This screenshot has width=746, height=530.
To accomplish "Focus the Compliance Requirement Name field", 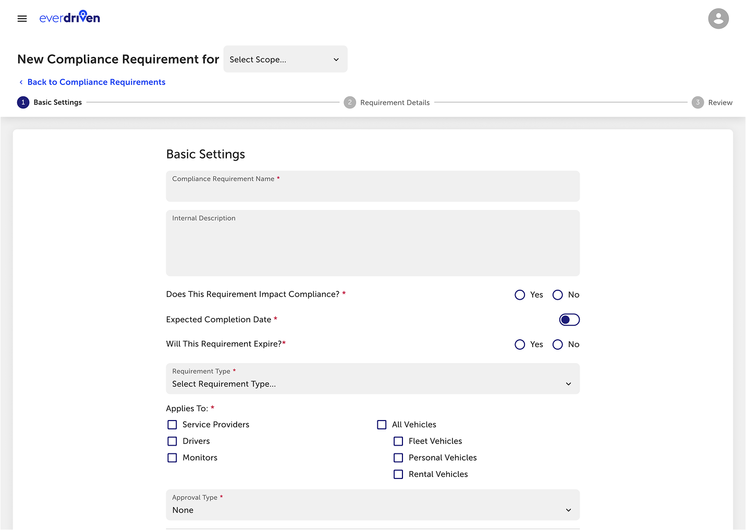I will pos(373,187).
